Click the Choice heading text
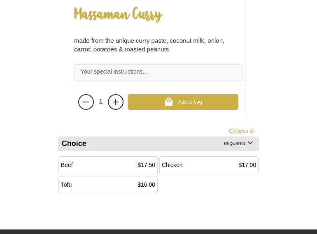Image resolution: width=317 pixels, height=234 pixels. [x=74, y=144]
